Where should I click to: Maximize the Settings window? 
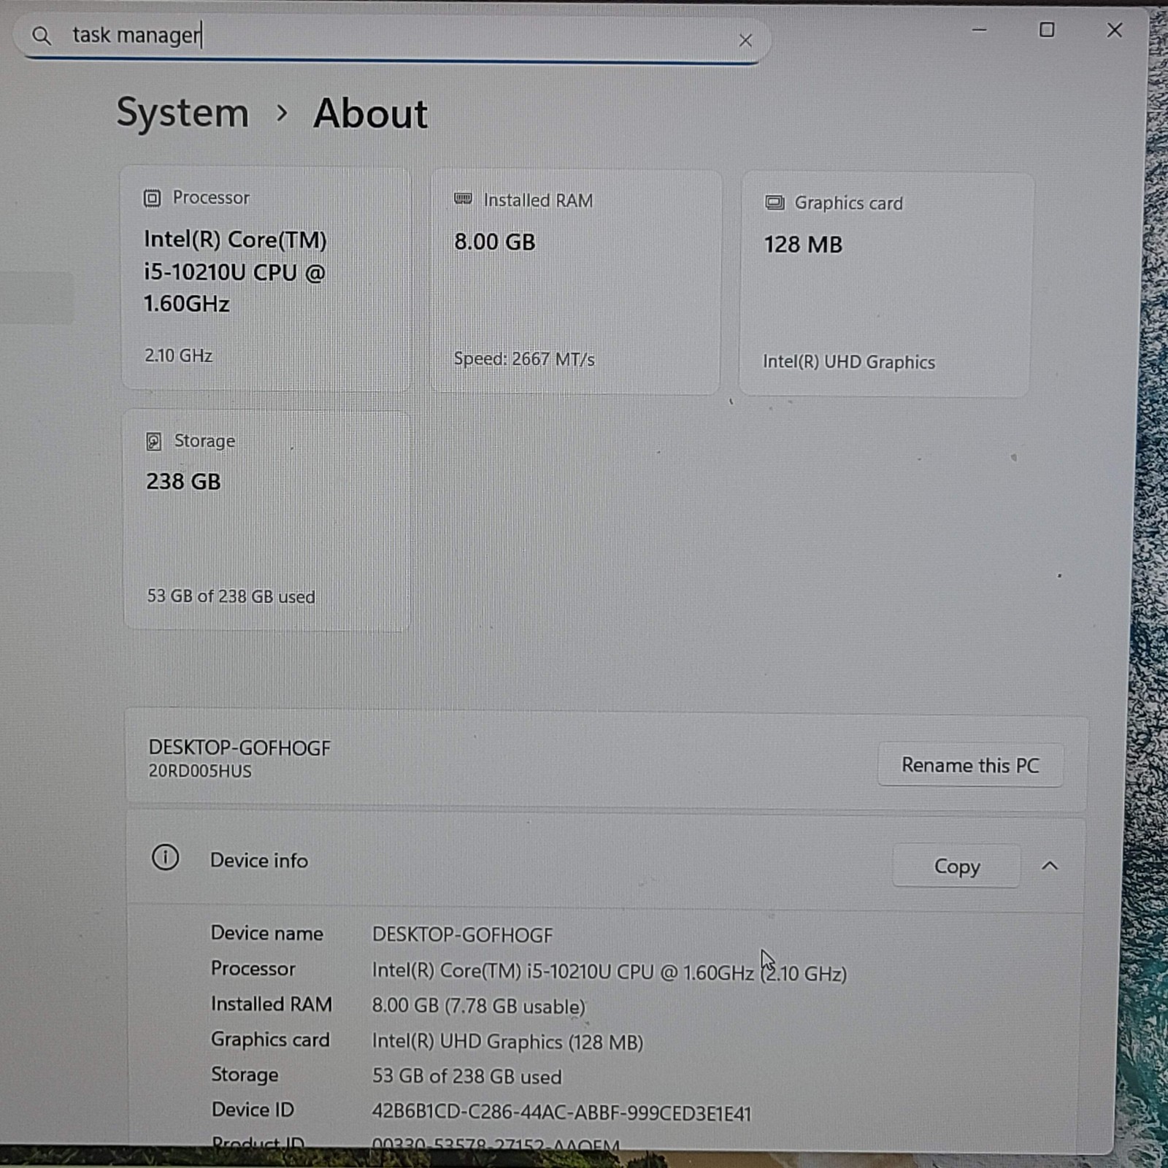pos(1046,30)
